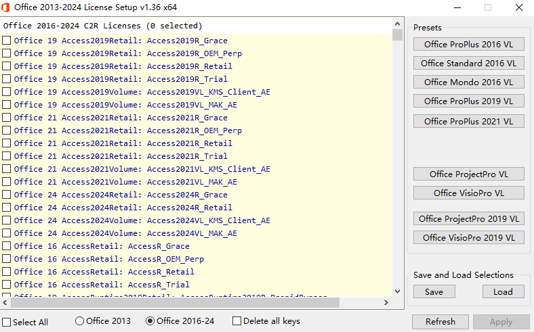Load saved selections with Load button
The width and height of the screenshot is (534, 332).
tap(503, 292)
